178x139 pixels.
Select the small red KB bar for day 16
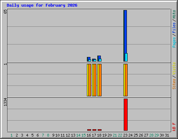click(89, 130)
